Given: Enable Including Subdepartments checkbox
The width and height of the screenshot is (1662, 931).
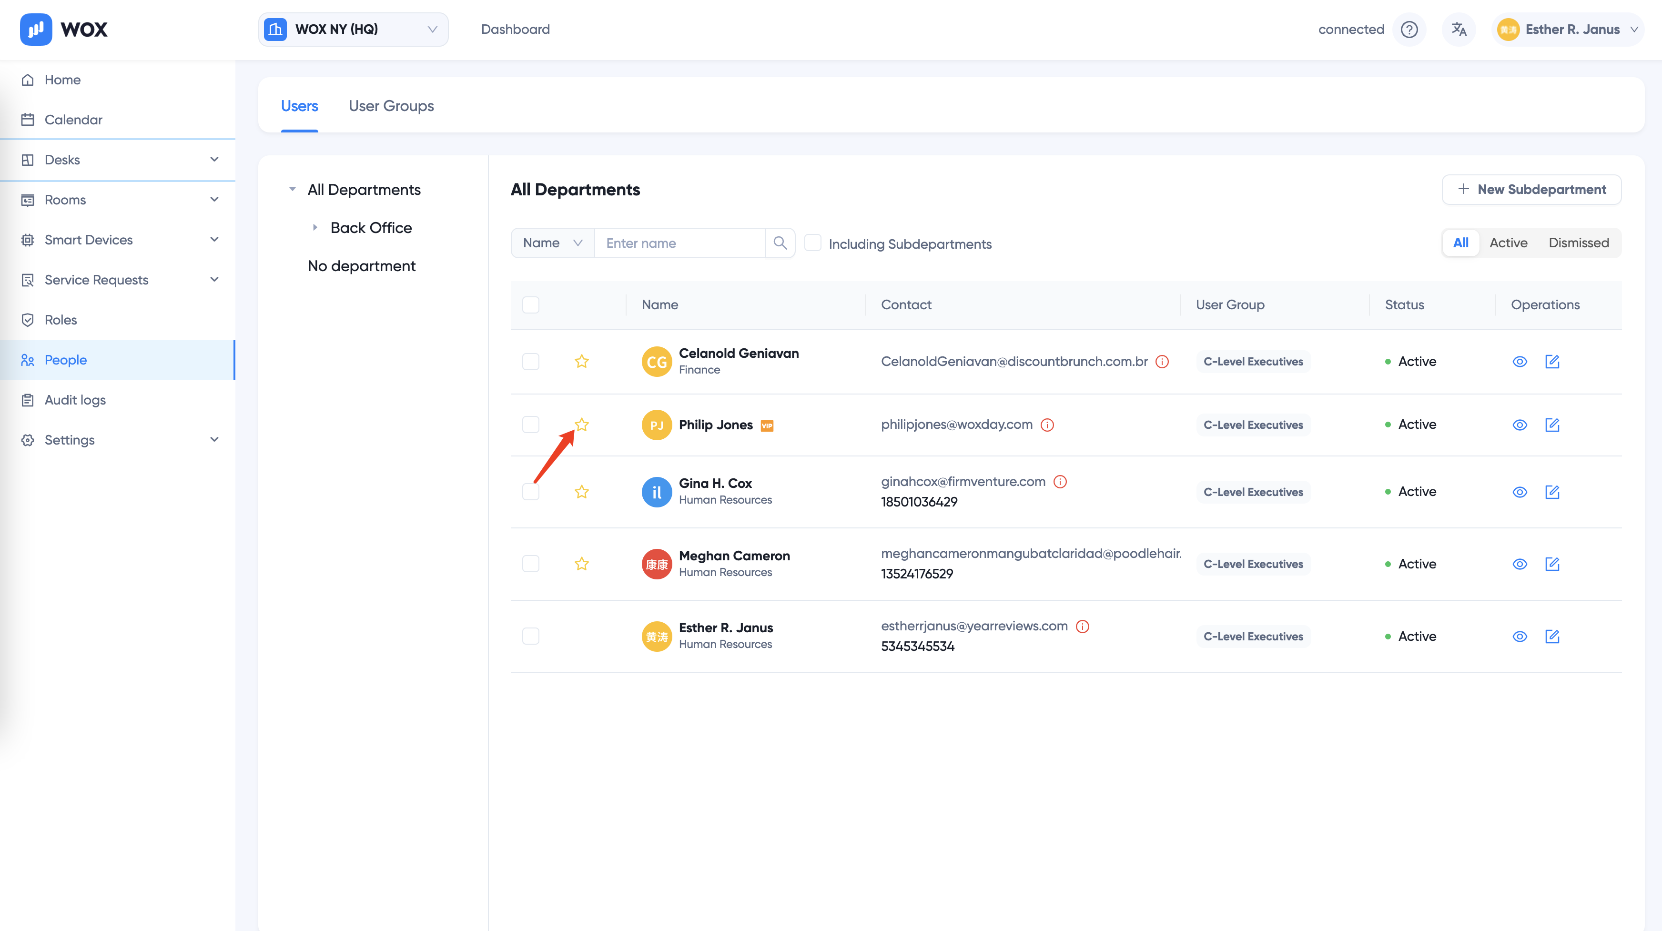Looking at the screenshot, I should (x=813, y=243).
